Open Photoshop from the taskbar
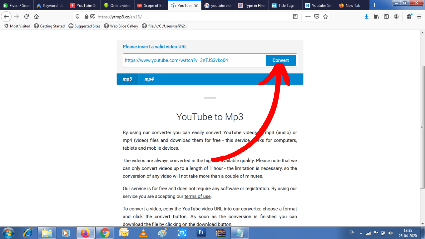This screenshot has height=239, width=425. point(201,233)
